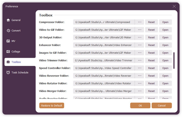Click the 3D Output Folder path field
This screenshot has width=182, height=117.
104,37
